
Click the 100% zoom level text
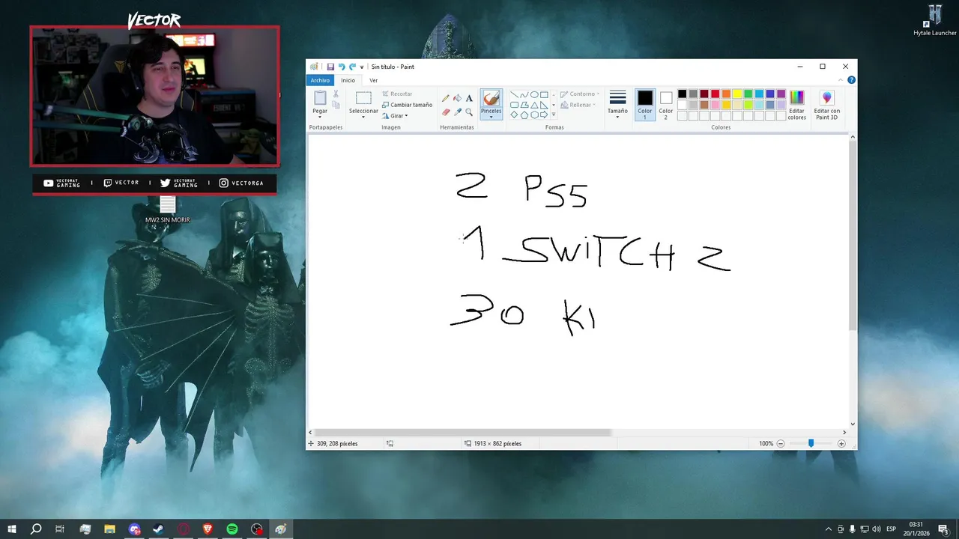pyautogui.click(x=766, y=444)
